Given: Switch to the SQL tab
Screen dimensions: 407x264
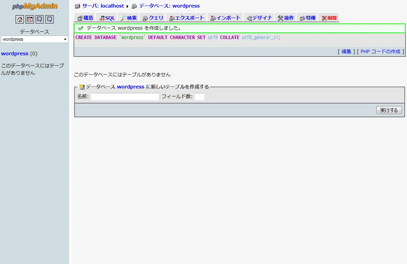Looking at the screenshot, I should pyautogui.click(x=106, y=18).
